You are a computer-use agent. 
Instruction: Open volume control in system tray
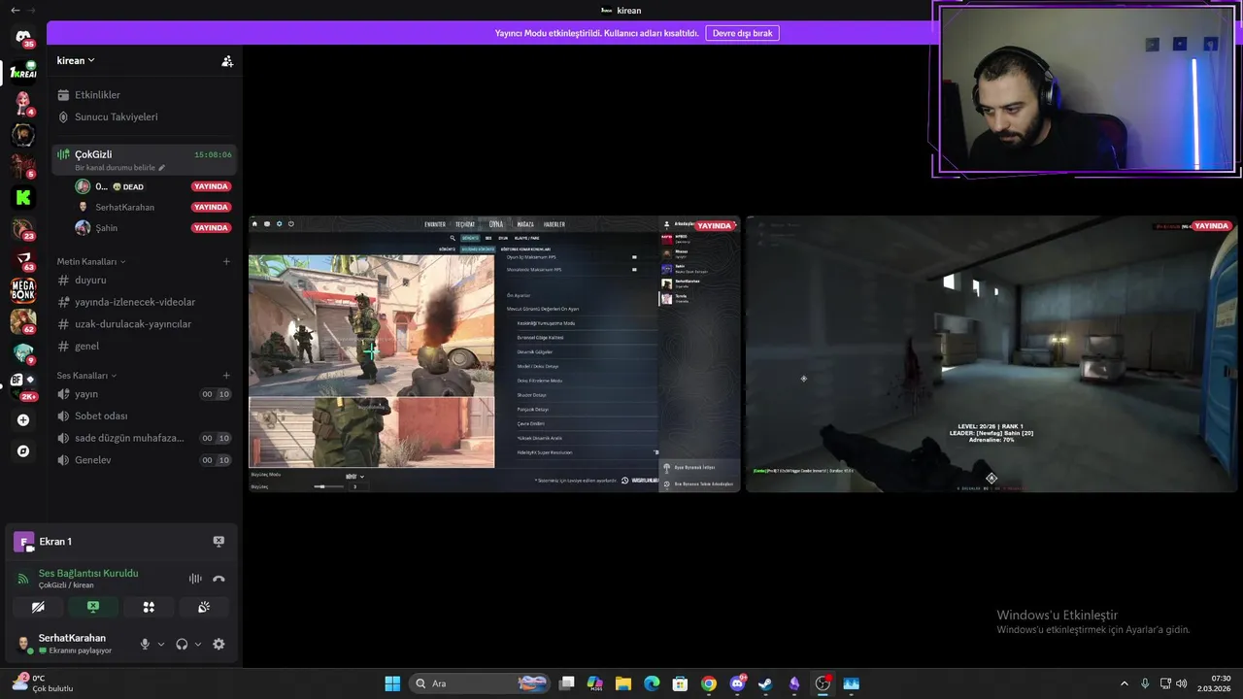pos(1182,683)
